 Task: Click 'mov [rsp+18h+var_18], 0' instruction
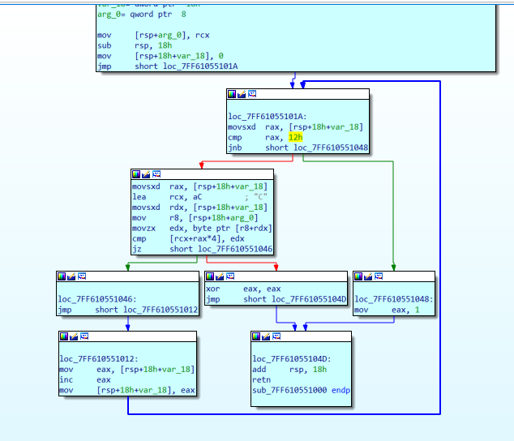click(161, 56)
